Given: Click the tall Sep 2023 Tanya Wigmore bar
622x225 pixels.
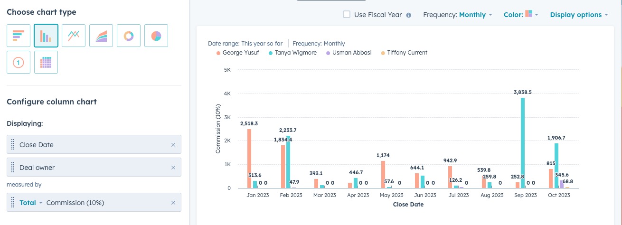Looking at the screenshot, I should (x=523, y=142).
